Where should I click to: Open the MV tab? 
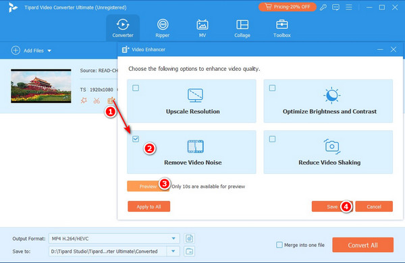coord(202,28)
